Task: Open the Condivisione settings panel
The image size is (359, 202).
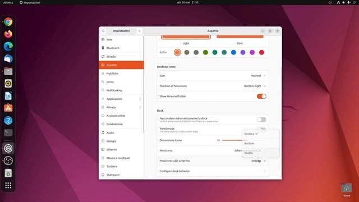Action: point(121,125)
